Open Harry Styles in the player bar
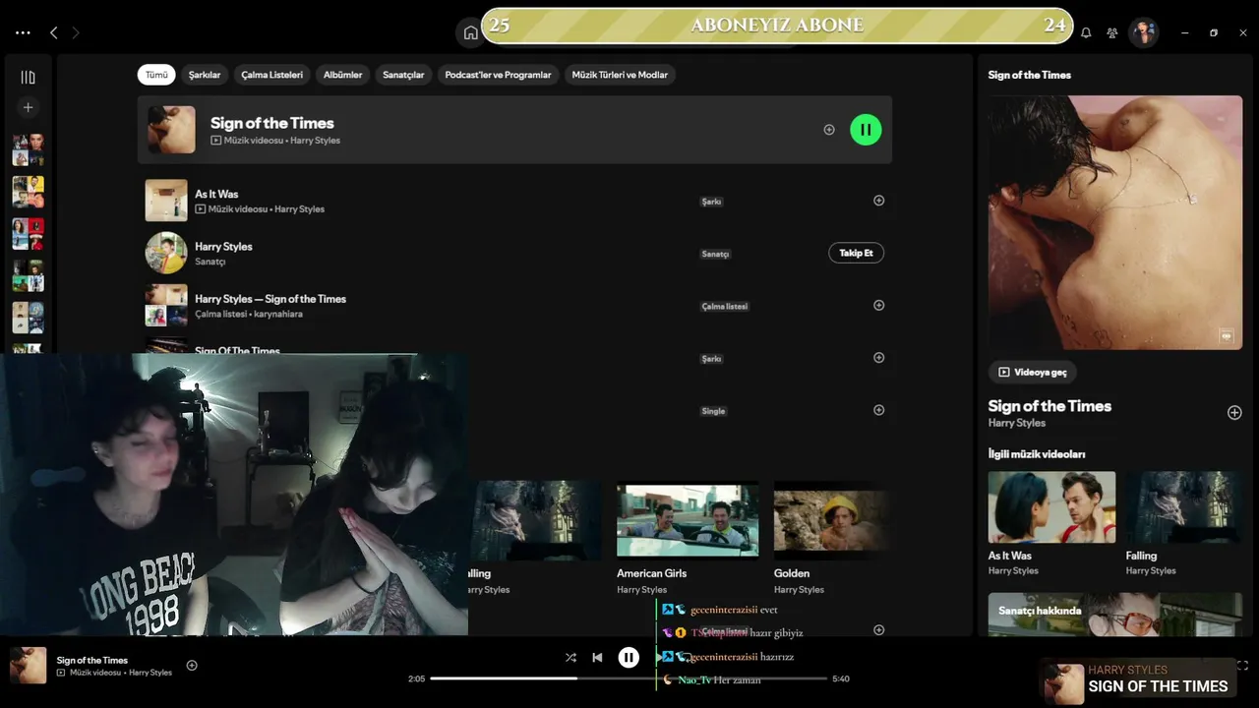 point(150,673)
